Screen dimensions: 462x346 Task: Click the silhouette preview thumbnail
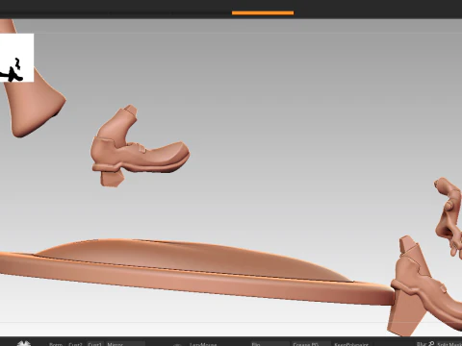pyautogui.click(x=16, y=58)
